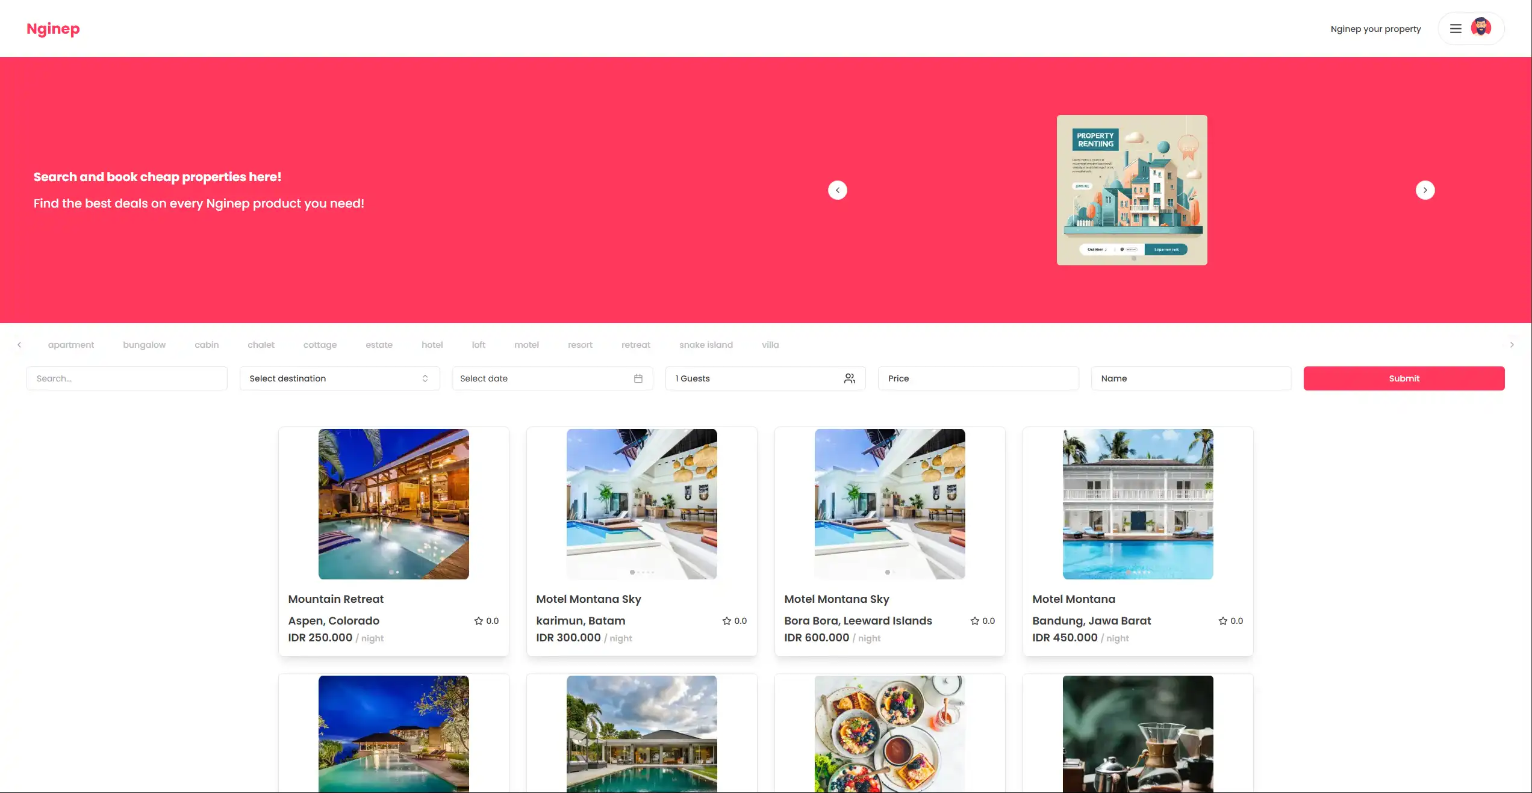Expand the Select destination dropdown
Image resolution: width=1532 pixels, height=793 pixels.
340,378
